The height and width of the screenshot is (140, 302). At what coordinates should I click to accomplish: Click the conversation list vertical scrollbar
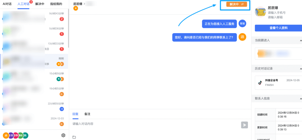coord(69,29)
